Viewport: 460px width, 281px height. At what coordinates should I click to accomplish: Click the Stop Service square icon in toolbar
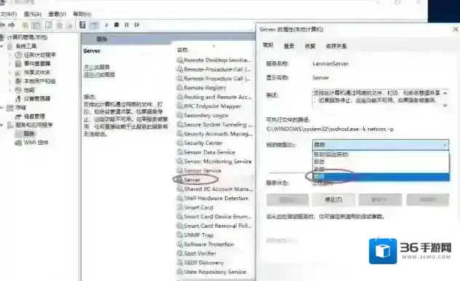116,25
